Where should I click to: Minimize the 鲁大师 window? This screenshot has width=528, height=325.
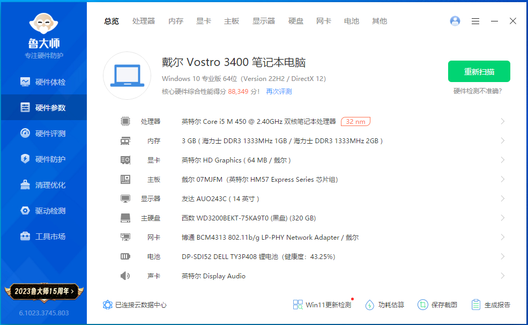[x=494, y=21]
